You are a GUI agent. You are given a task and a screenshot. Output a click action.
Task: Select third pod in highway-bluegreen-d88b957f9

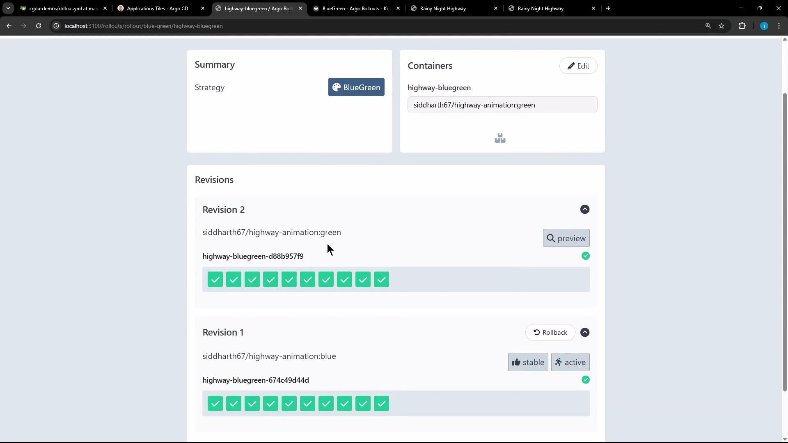click(x=252, y=279)
